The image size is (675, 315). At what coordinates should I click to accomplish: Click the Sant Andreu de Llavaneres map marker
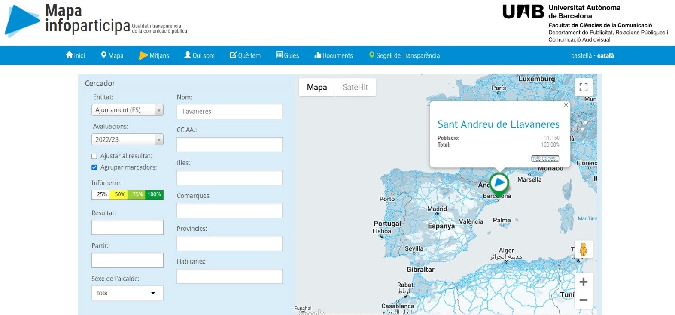pos(499,183)
